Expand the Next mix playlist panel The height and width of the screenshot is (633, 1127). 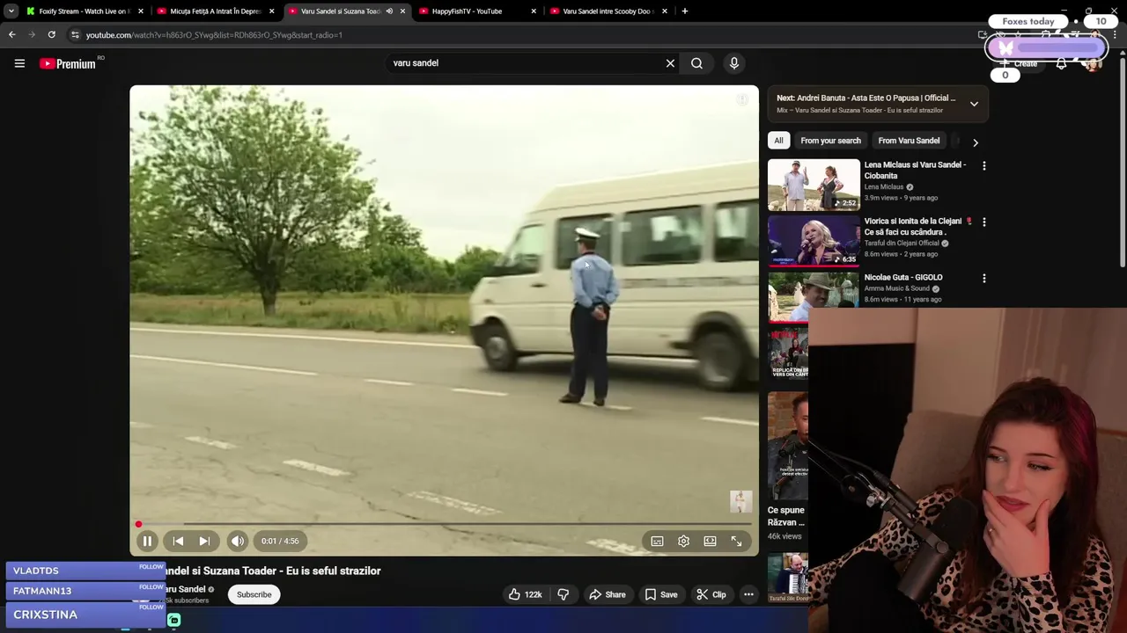point(974,104)
